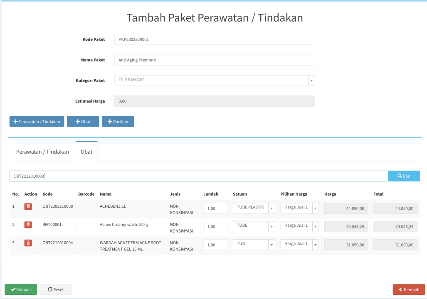427x299 pixels.
Task: Expand Pilihan Harga dropdown for ACNEBENZ CL
Action: (x=299, y=208)
